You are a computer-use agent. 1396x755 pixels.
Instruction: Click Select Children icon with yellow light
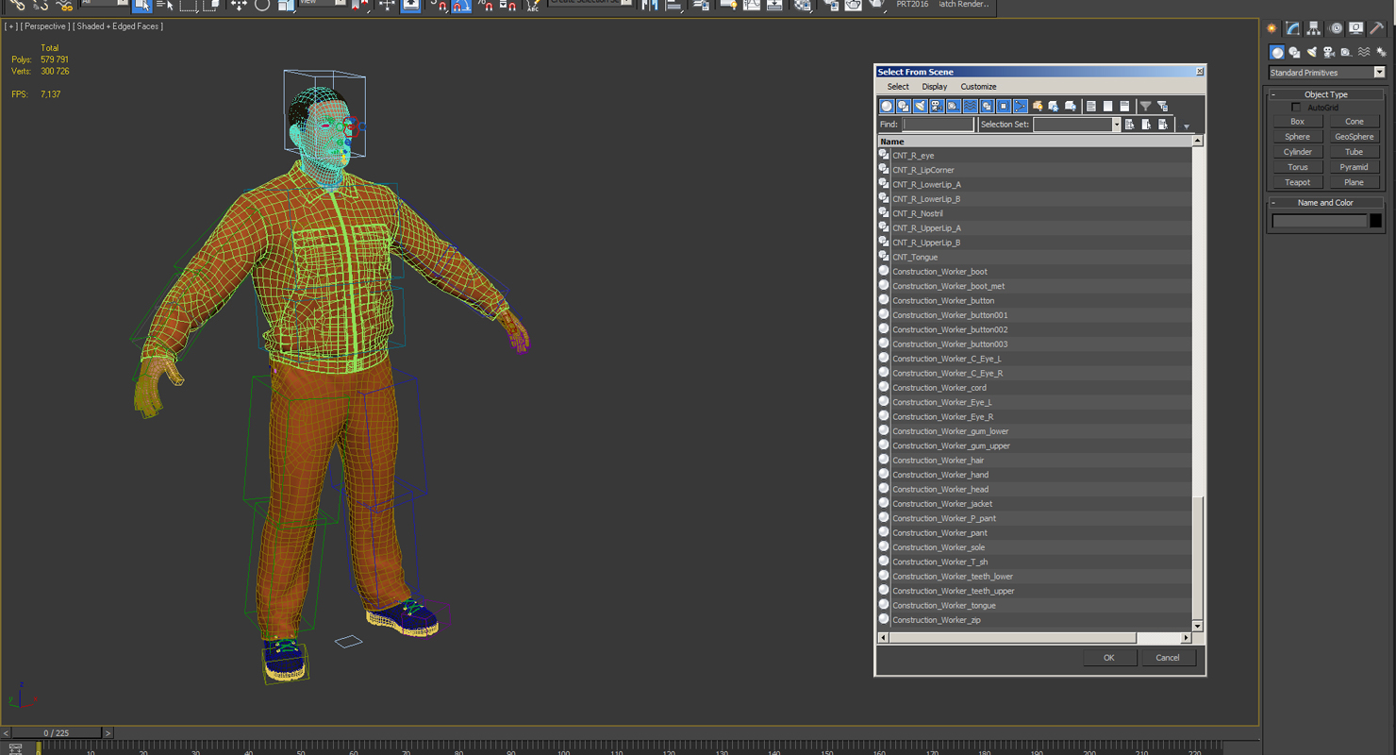(1038, 106)
